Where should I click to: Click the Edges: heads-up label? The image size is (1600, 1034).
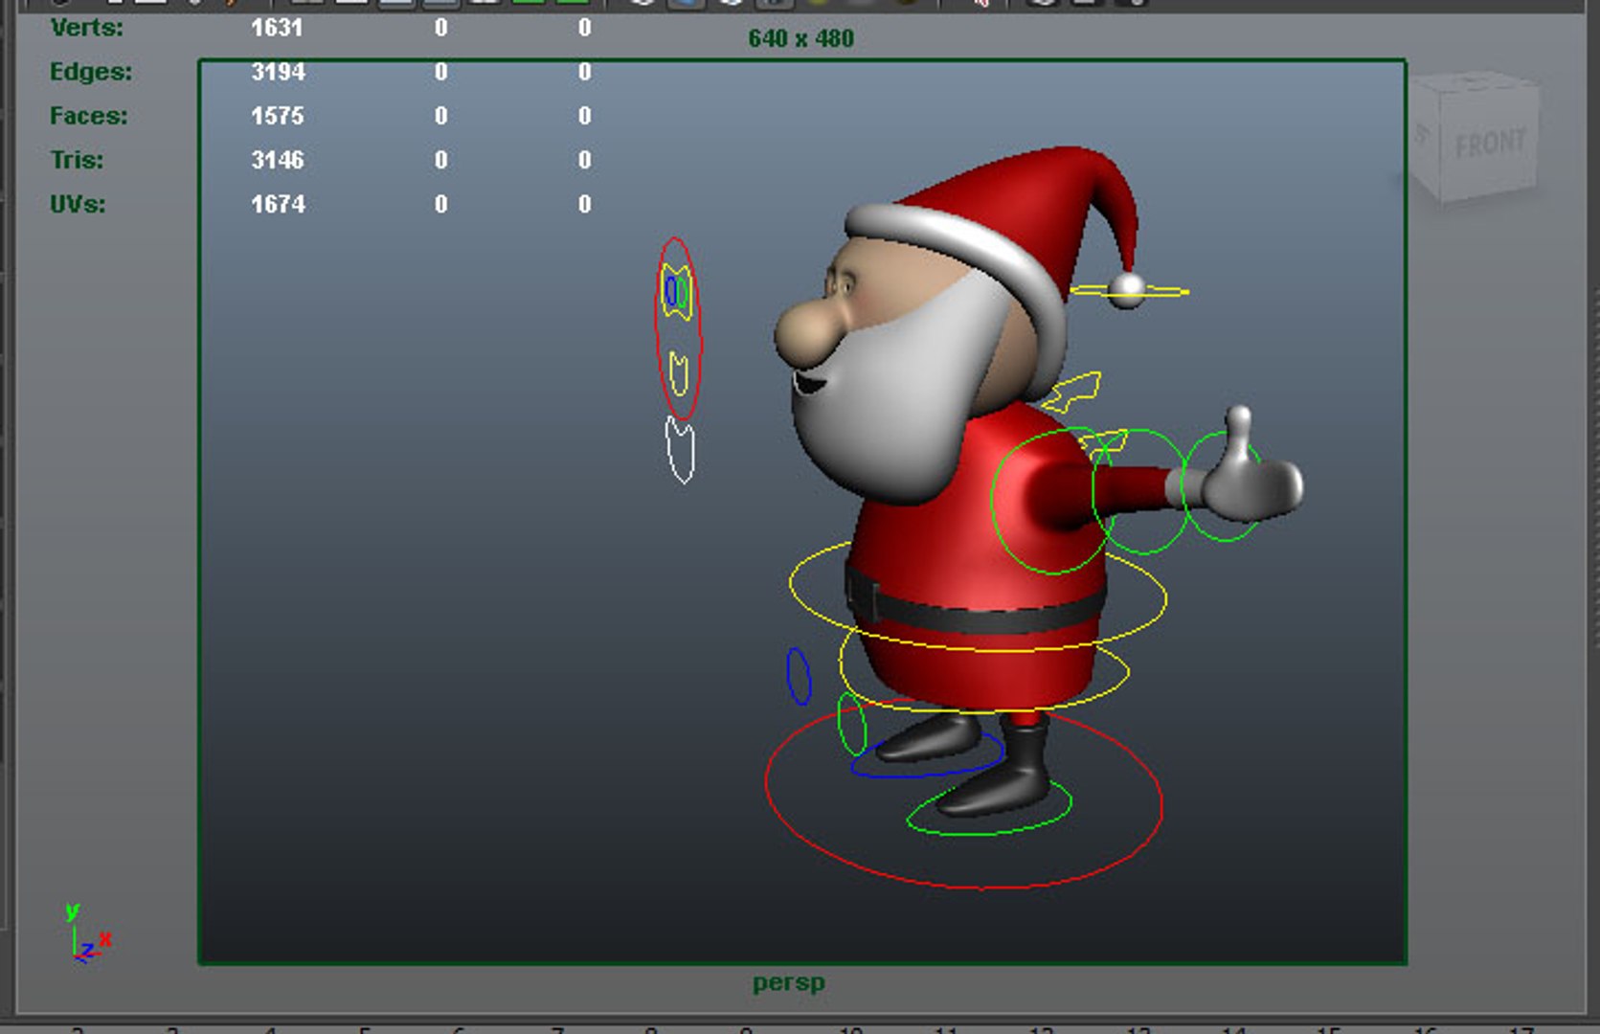(91, 72)
